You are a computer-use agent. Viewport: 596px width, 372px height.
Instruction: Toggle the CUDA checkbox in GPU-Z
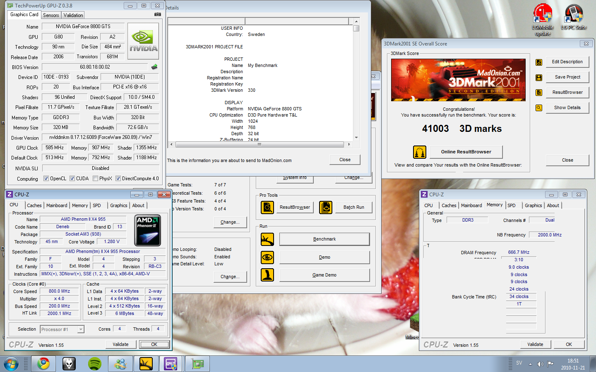coord(72,179)
